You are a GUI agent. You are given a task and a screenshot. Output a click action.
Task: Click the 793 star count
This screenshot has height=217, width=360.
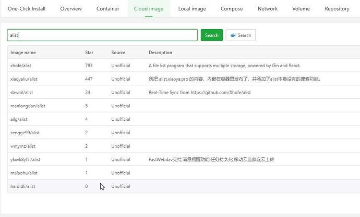coord(89,66)
